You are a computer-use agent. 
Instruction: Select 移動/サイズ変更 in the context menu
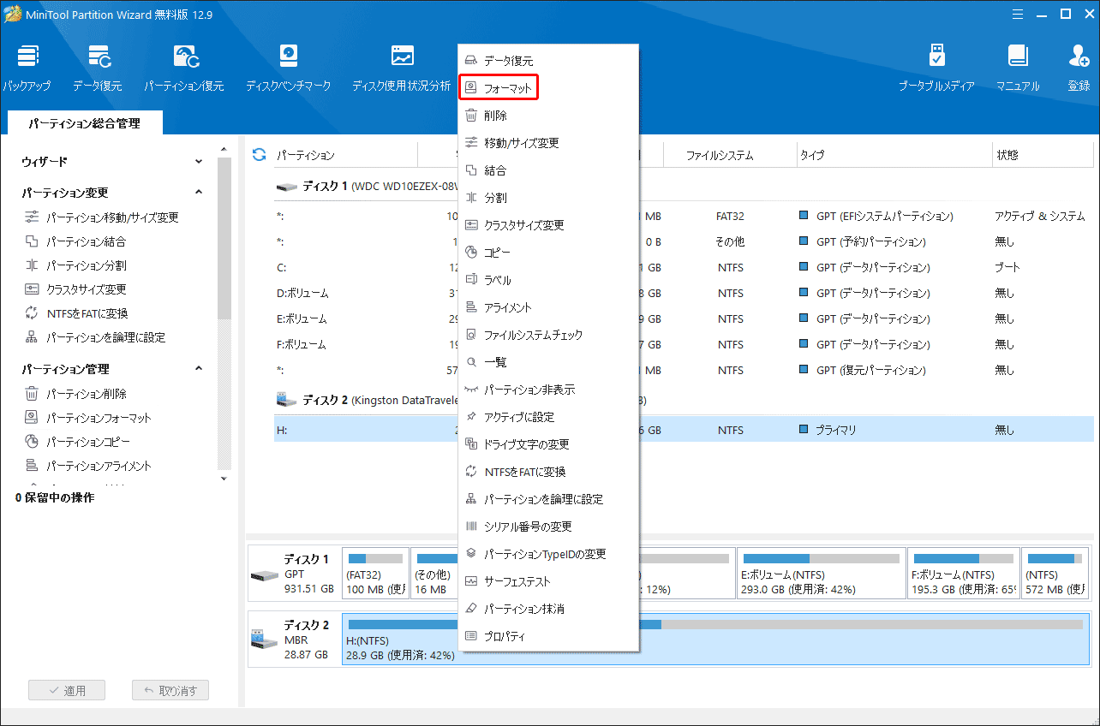tap(548, 143)
